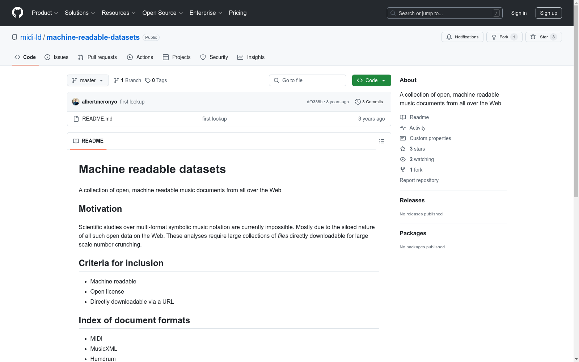Expand the Open Source menu
This screenshot has height=362, width=579.
pyautogui.click(x=162, y=13)
